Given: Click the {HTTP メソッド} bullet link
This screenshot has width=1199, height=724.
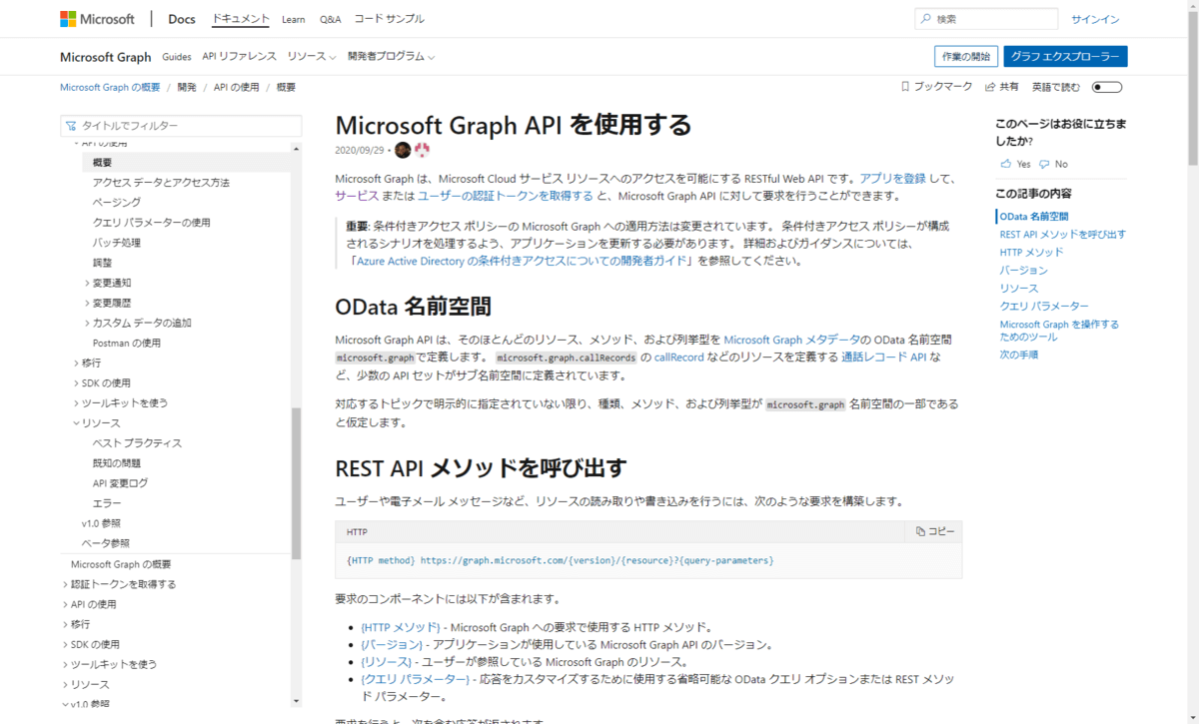Looking at the screenshot, I should point(401,627).
